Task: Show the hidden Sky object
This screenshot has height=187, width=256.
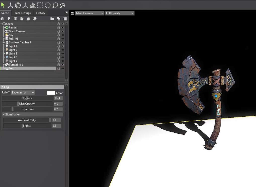Action: (x=63, y=35)
